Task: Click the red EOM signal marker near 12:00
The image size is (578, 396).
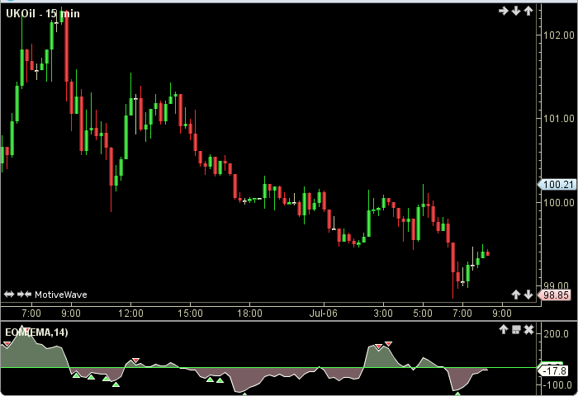Action: pyautogui.click(x=135, y=361)
